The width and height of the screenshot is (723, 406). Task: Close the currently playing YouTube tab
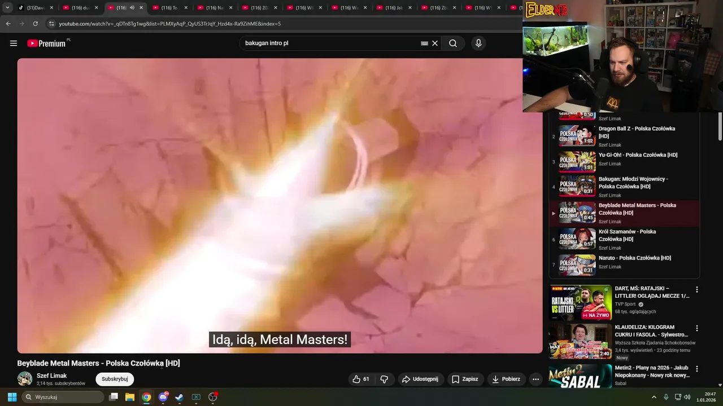tap(141, 8)
